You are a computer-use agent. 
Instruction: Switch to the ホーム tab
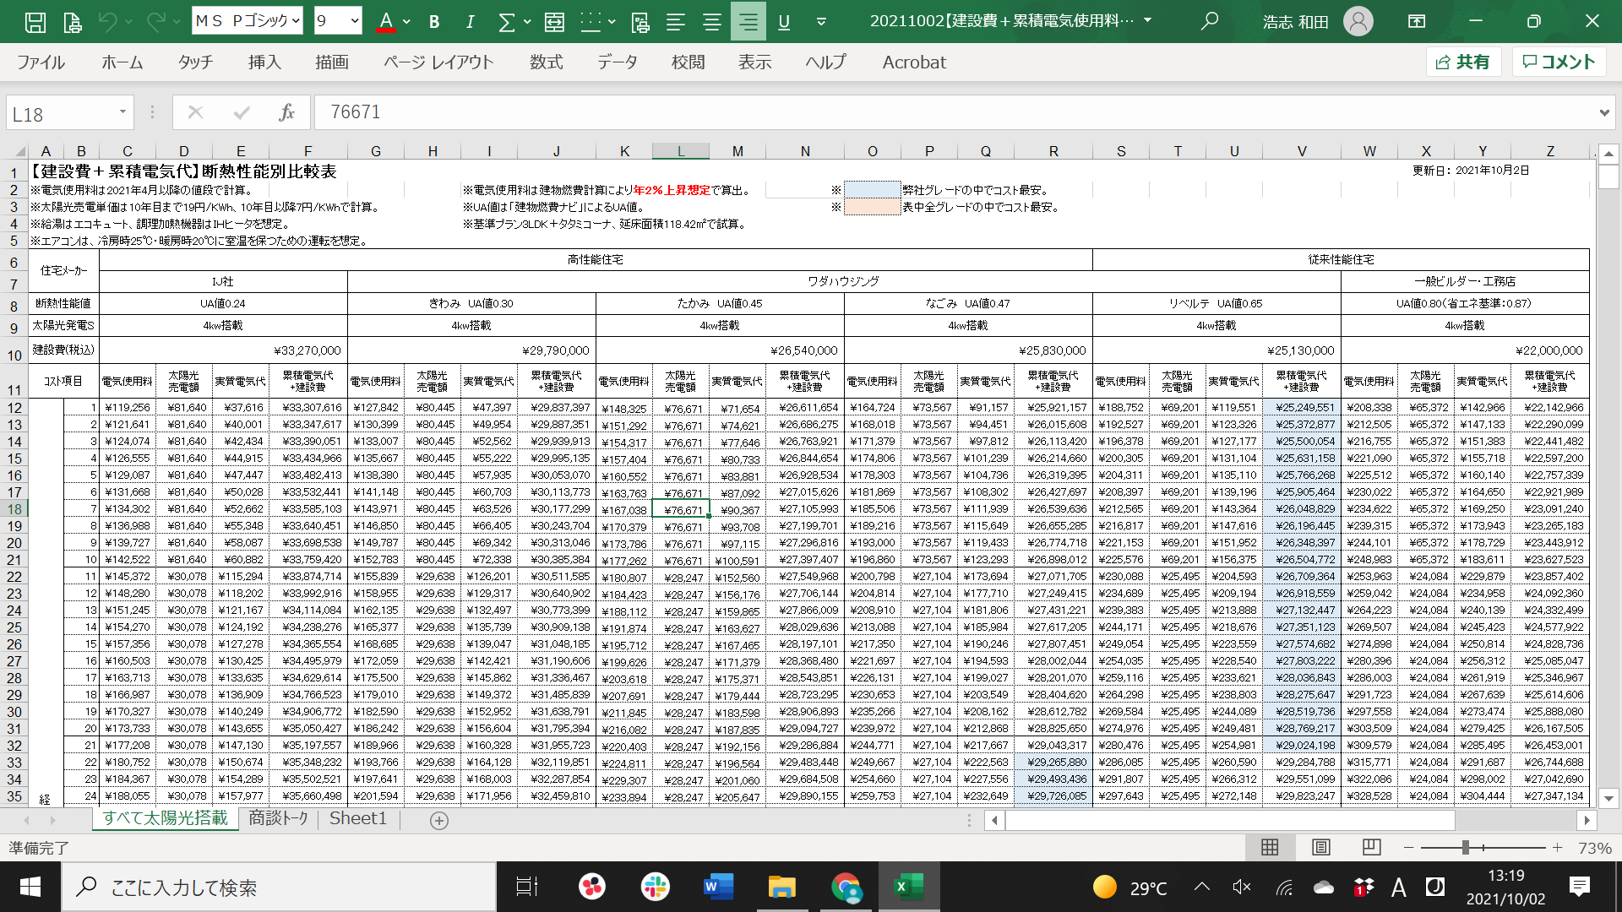(122, 62)
